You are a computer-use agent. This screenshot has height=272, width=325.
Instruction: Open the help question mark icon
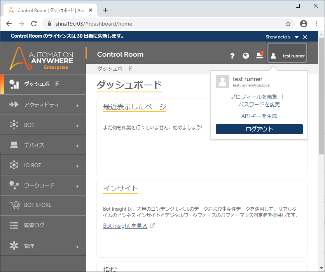[x=232, y=55]
